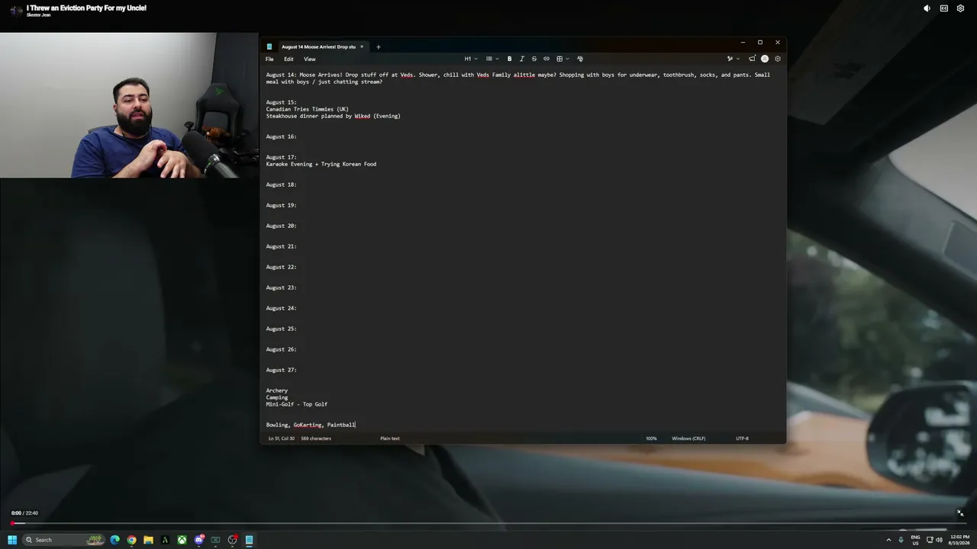Open the green-letter app pinned on taskbar
The width and height of the screenshot is (977, 549).
(x=165, y=540)
